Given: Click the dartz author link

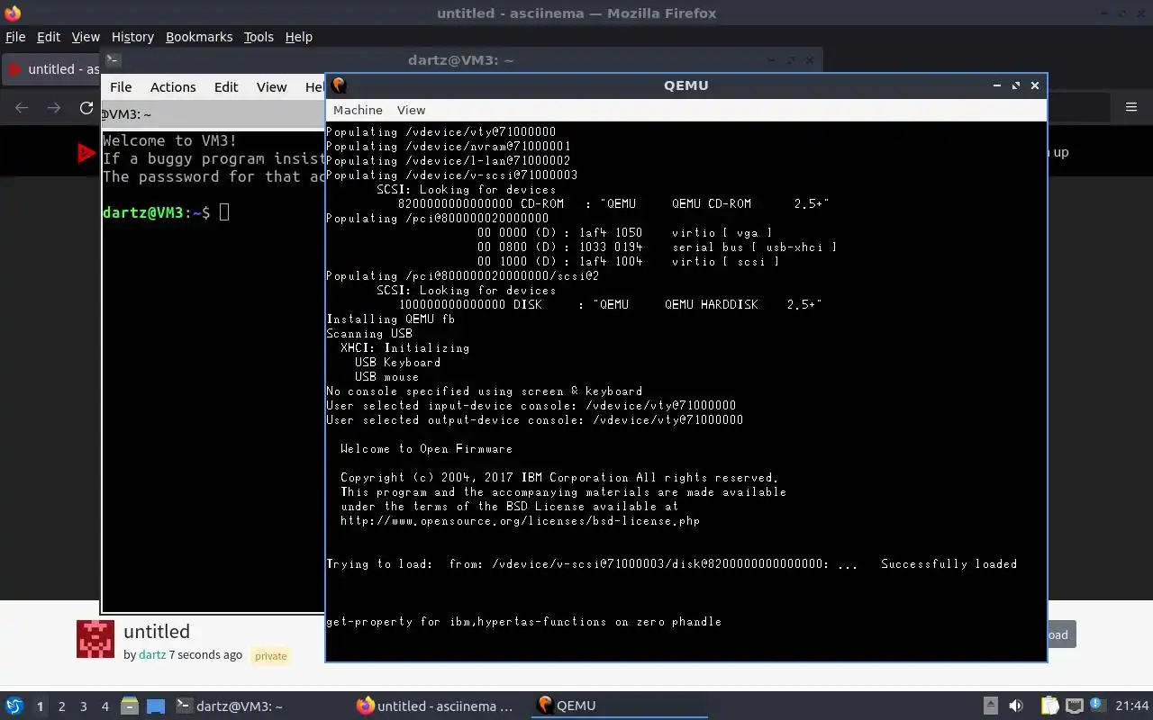Looking at the screenshot, I should [x=152, y=654].
